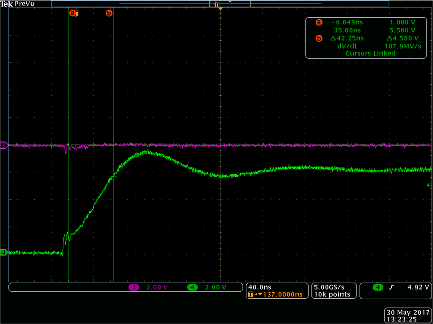Viewport: 433px width, 324px height.
Task: Select the channel 4 ground reference marker
Action: [4, 253]
